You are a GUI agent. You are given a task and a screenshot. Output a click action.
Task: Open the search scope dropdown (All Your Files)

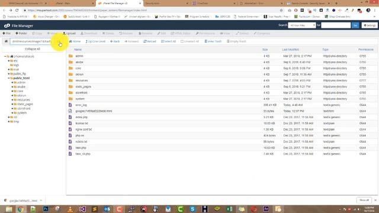[x=301, y=25]
